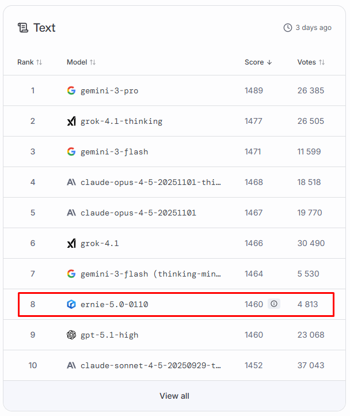Click the Anthropic logo beside claude-sonnet-4-5
This screenshot has height=416, width=350.
71,365
